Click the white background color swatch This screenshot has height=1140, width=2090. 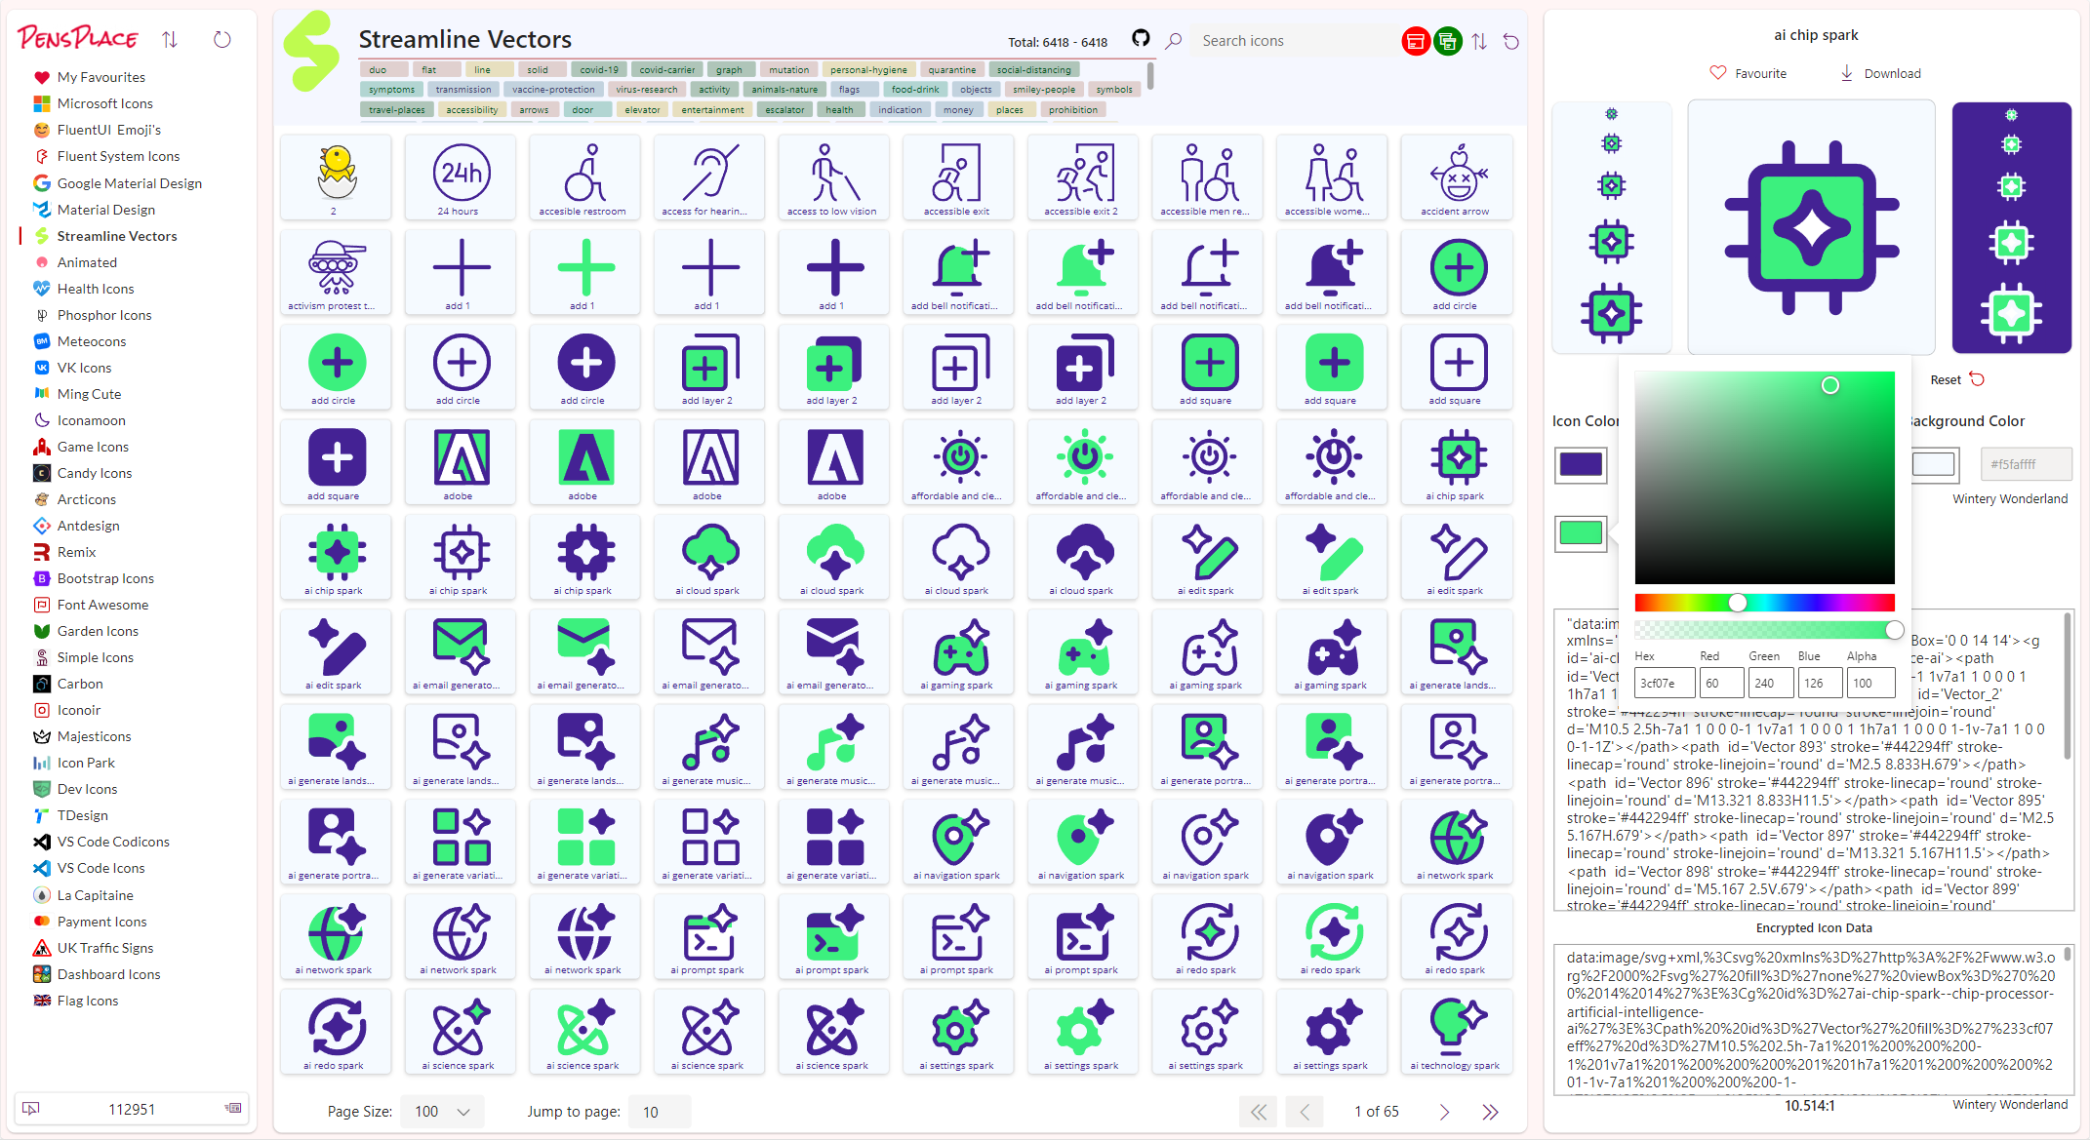pos(1935,464)
